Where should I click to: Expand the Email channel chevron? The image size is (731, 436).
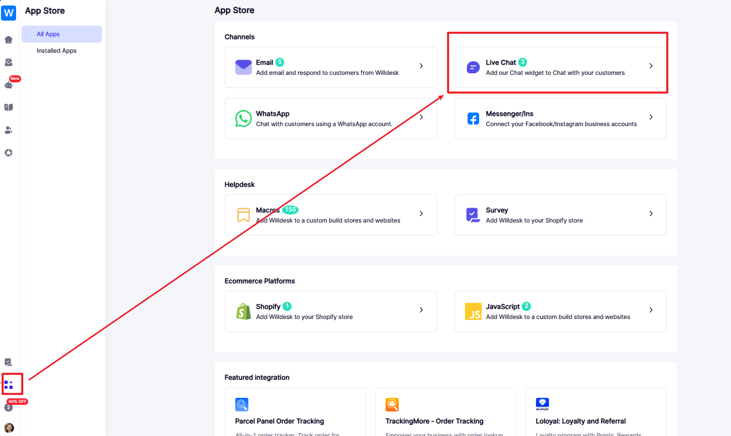click(421, 66)
